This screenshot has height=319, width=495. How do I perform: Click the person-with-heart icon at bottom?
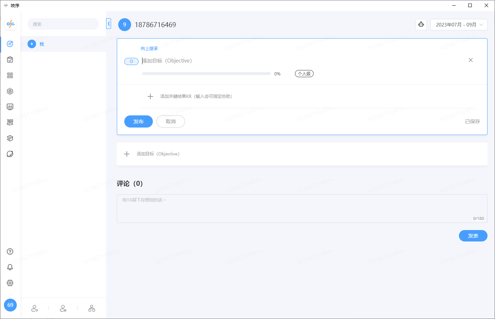pos(35,308)
